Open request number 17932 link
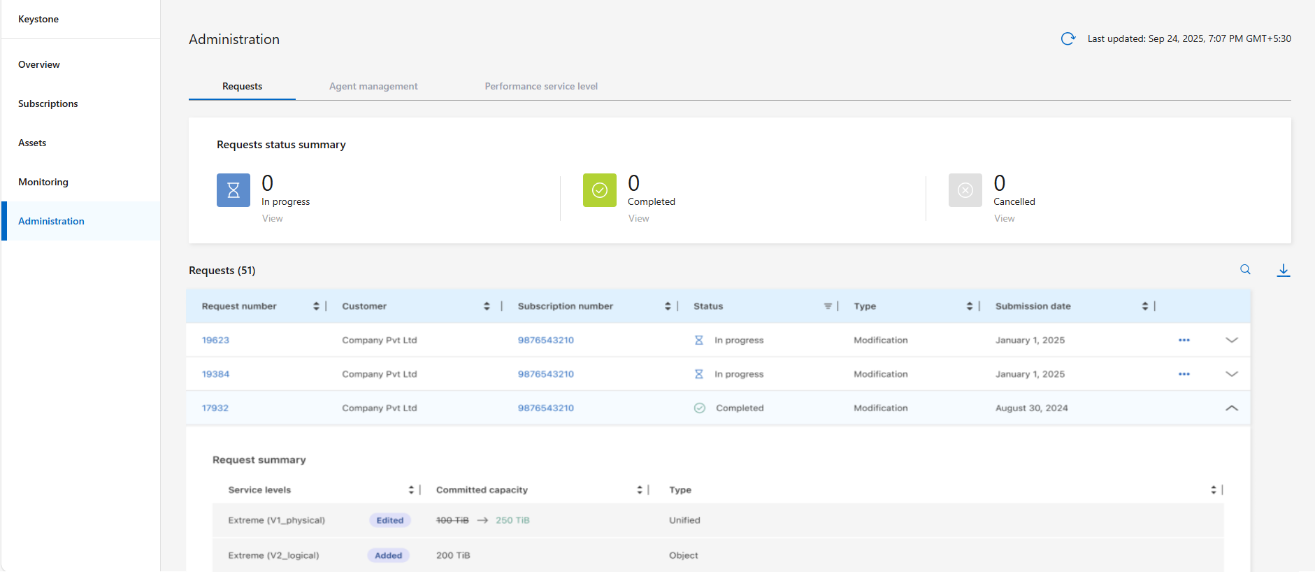Image resolution: width=1315 pixels, height=572 pixels. [215, 408]
